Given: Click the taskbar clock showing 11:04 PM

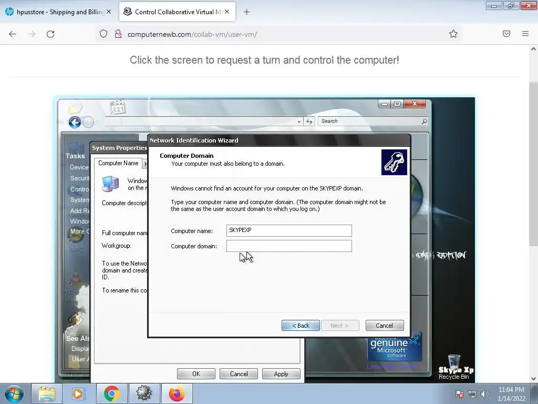Looking at the screenshot, I should (x=511, y=394).
